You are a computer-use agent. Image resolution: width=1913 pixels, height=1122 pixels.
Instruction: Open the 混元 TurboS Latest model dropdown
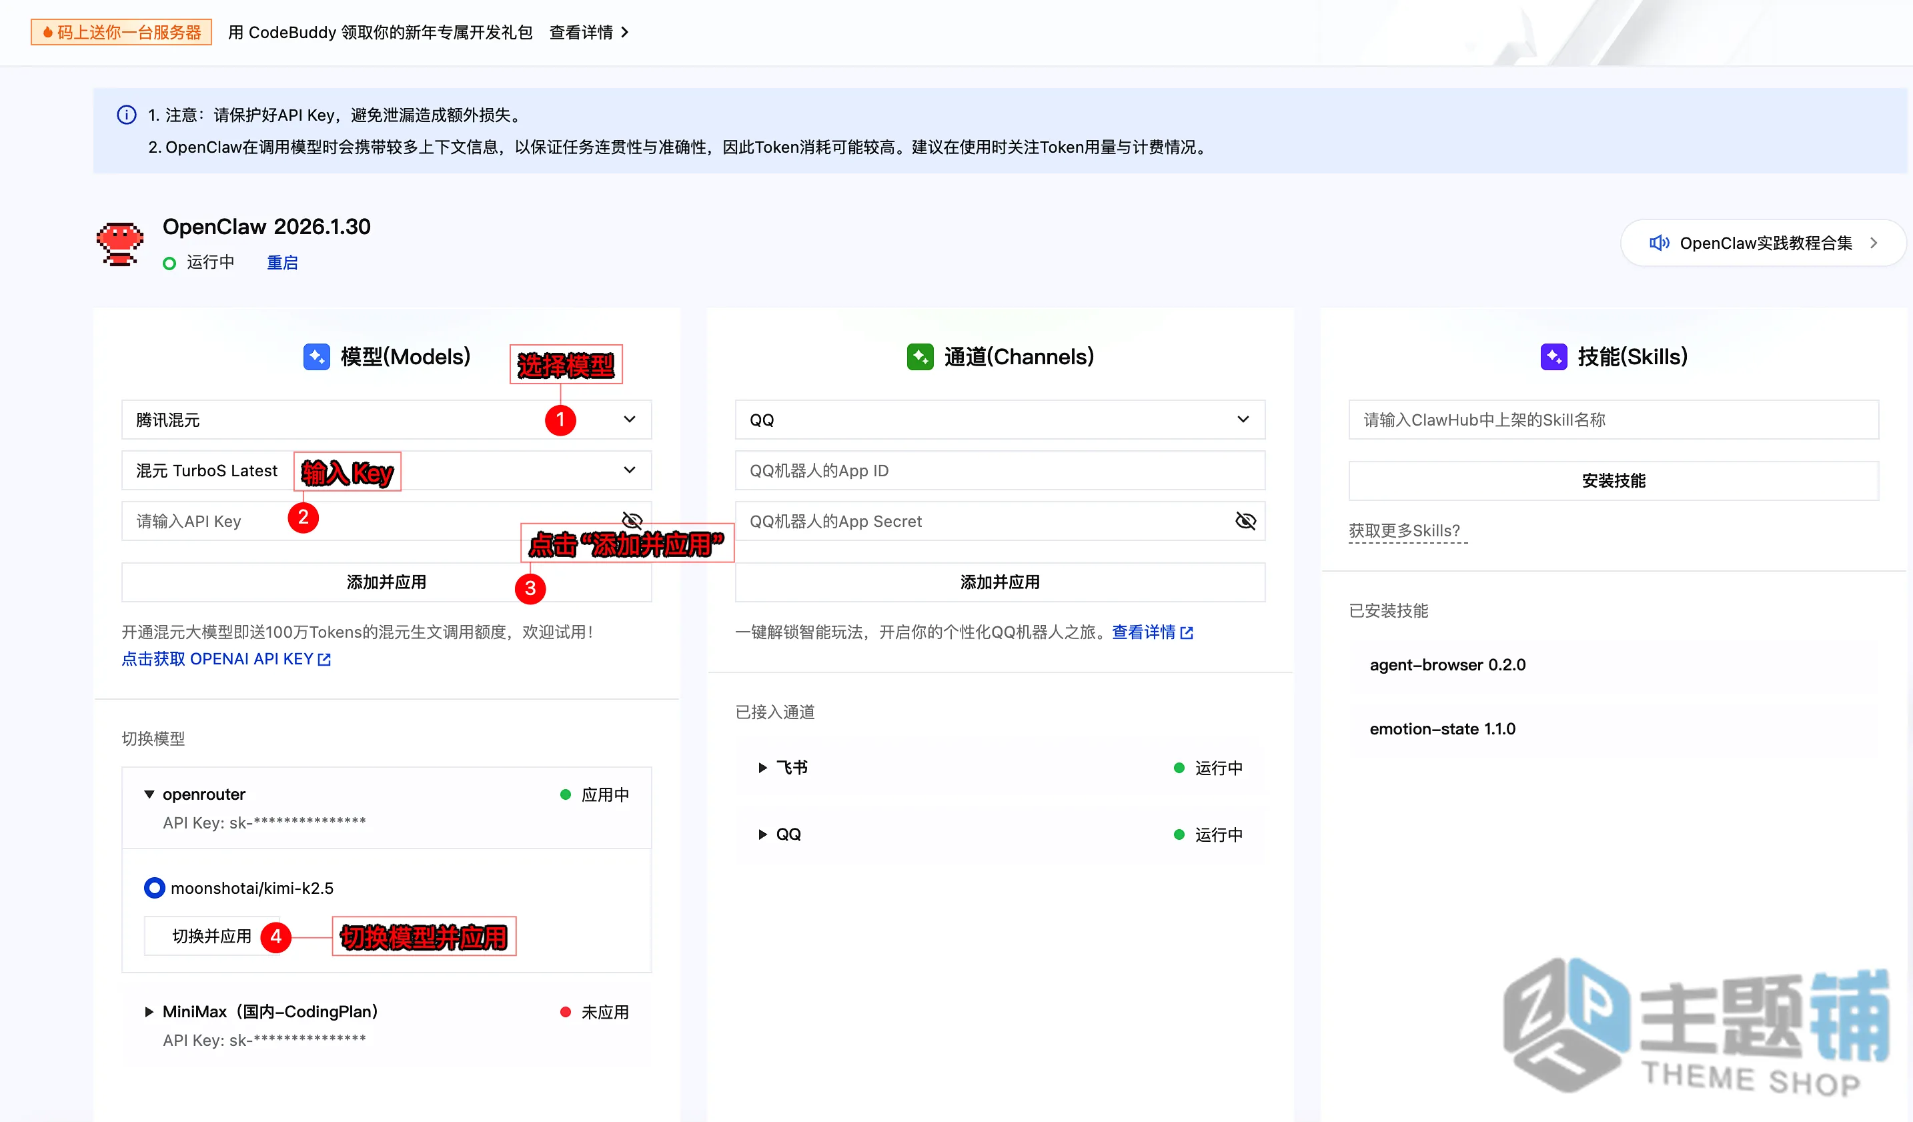pos(386,470)
